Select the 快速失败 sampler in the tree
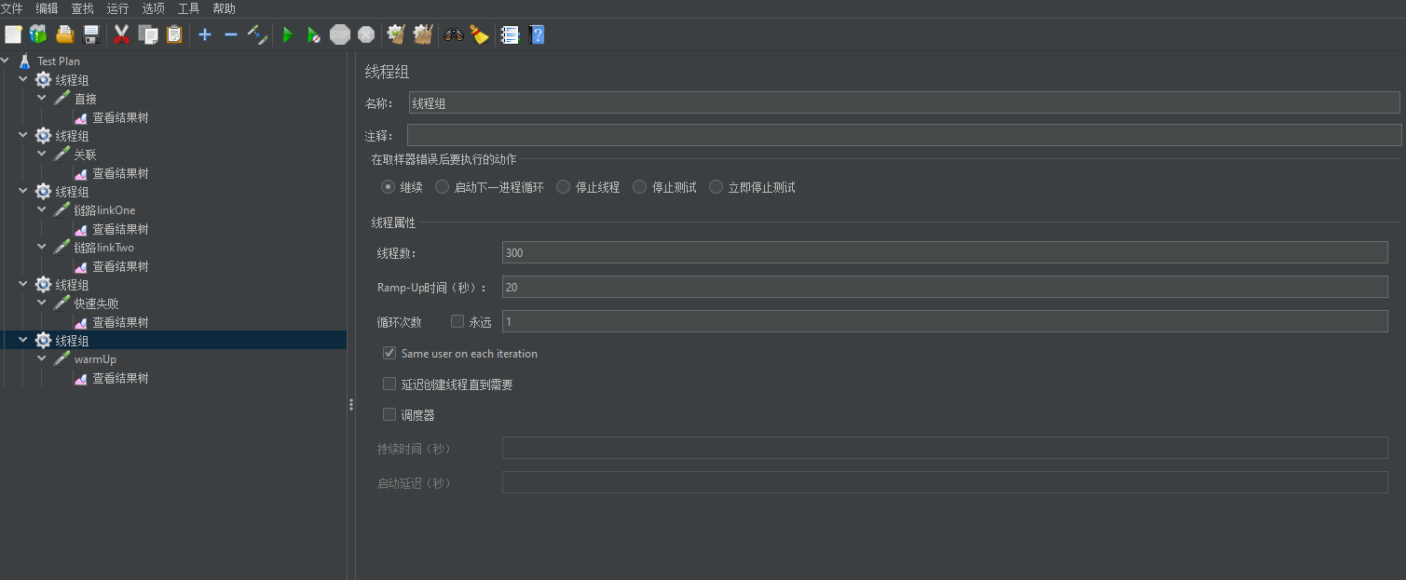Image resolution: width=1406 pixels, height=580 pixels. 96,303
